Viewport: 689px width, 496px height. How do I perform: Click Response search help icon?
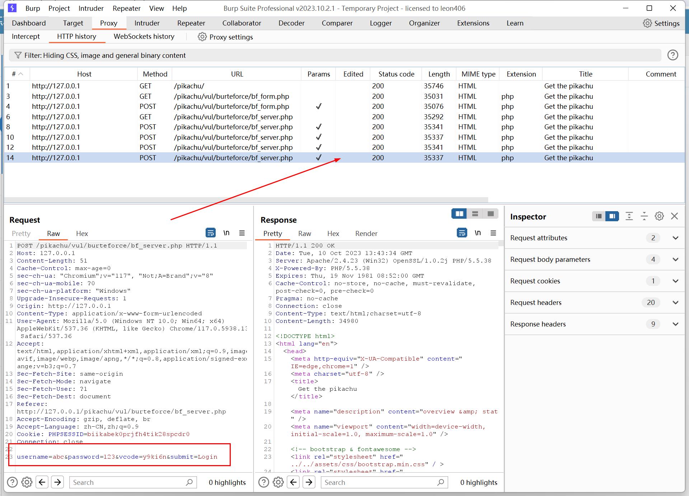[264, 482]
